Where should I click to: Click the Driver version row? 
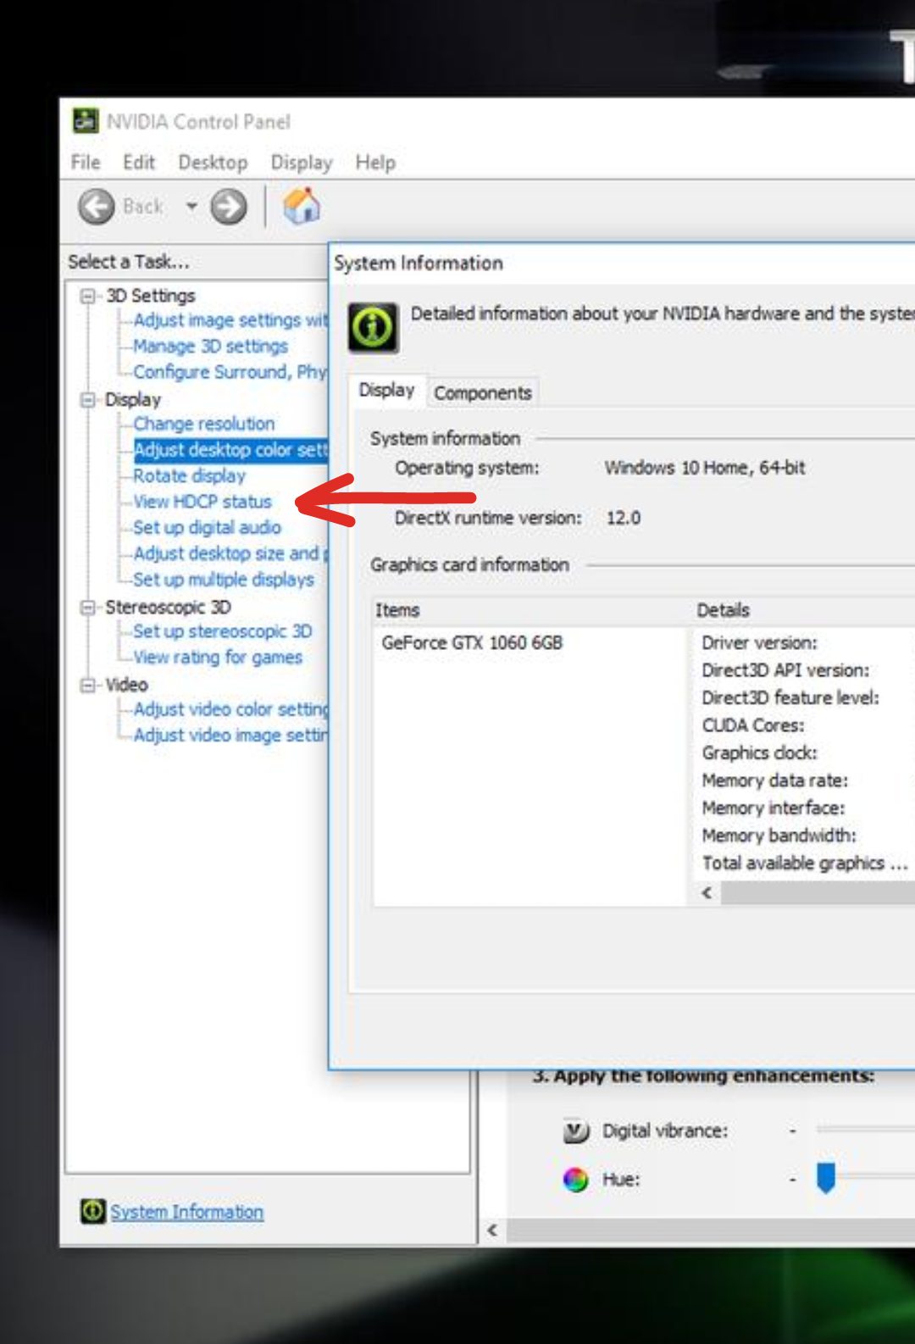coord(759,643)
